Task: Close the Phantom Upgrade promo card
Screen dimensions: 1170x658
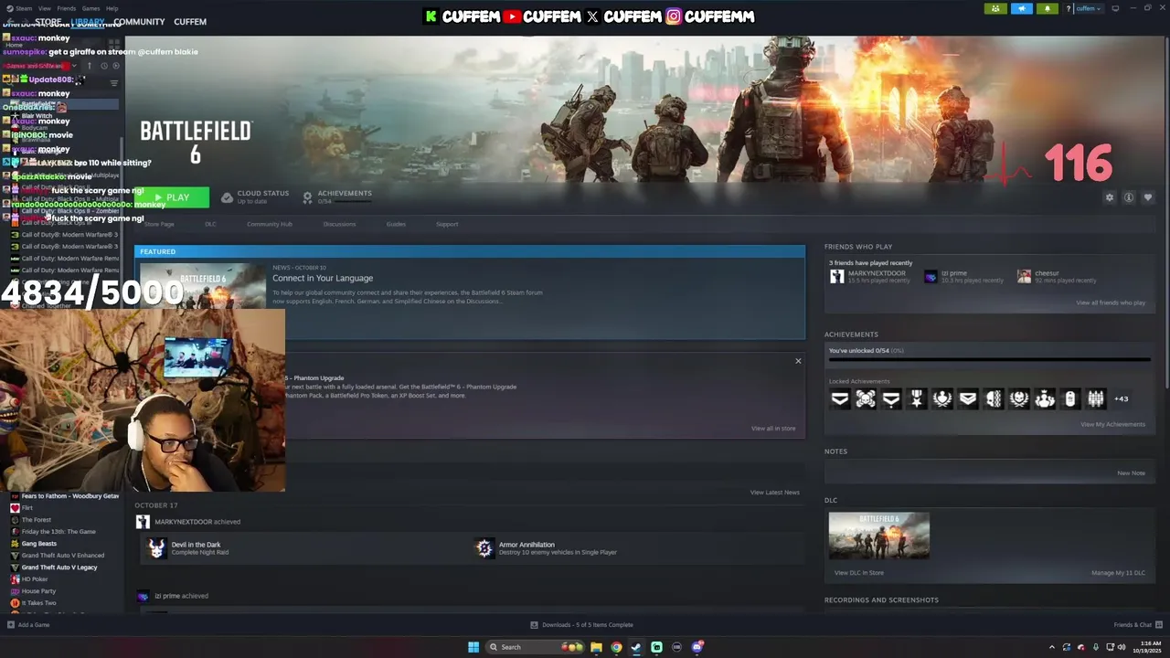Action: coord(798,361)
